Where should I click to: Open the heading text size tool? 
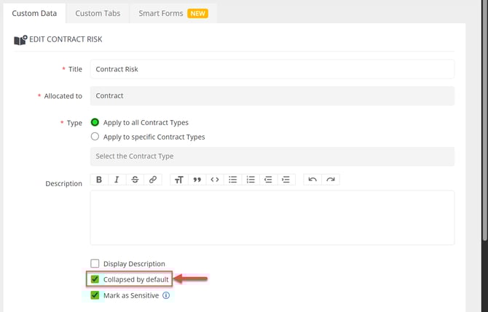[x=178, y=180]
